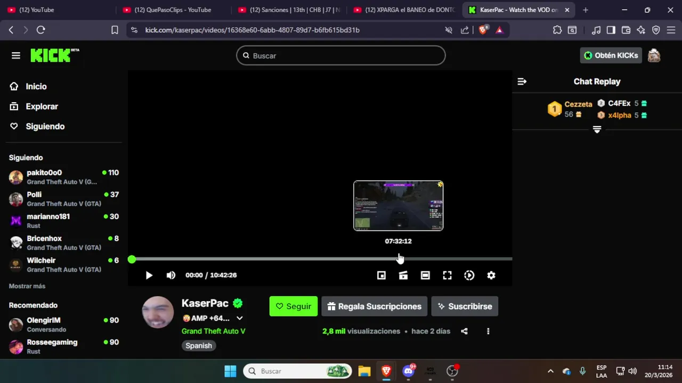Click C4FEx in the chat leaderboard

pyautogui.click(x=619, y=103)
